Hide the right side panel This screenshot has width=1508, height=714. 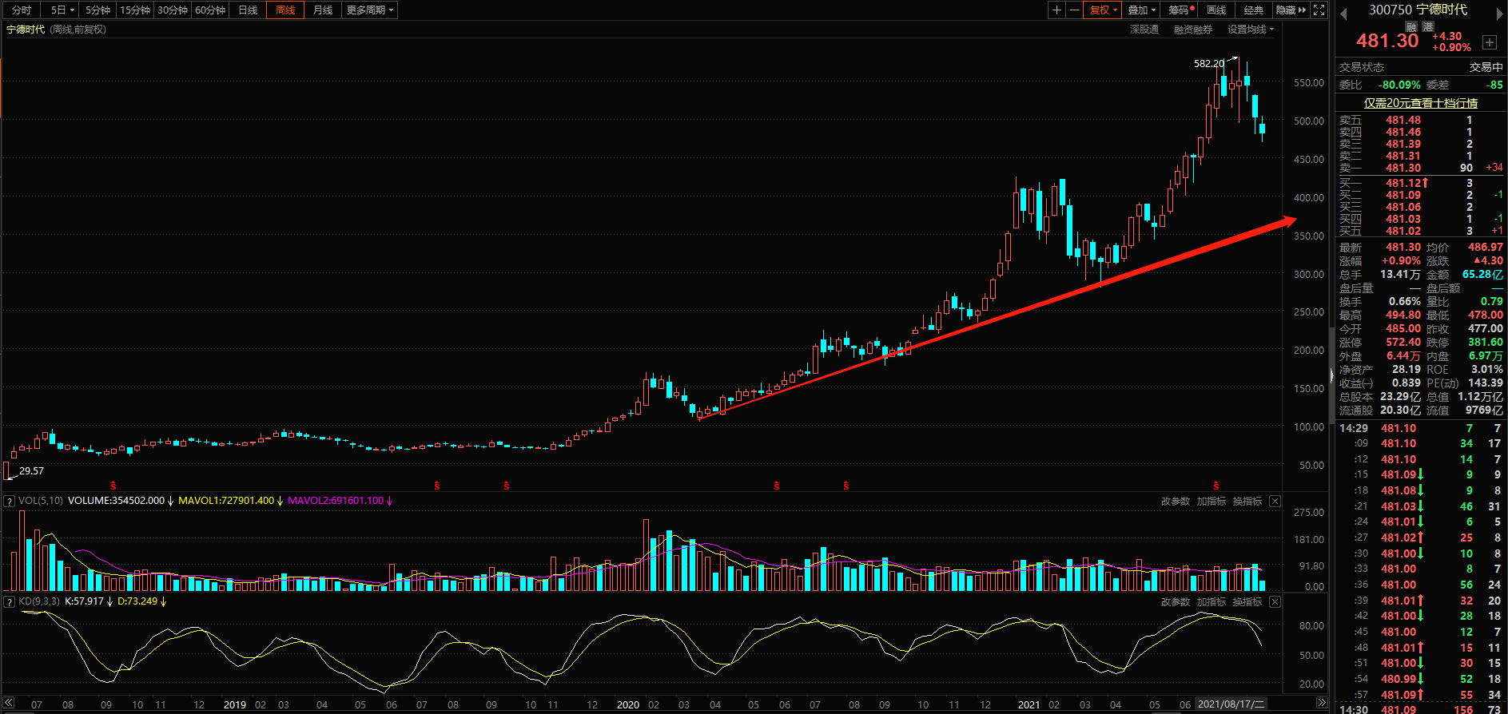pos(1290,10)
